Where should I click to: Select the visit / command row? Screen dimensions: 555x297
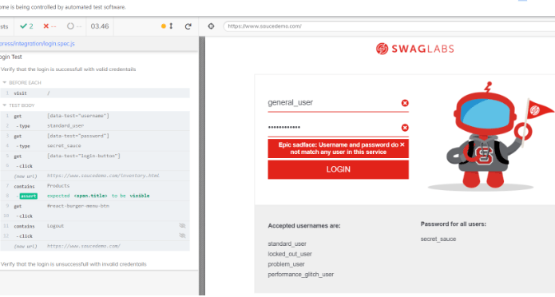point(95,93)
